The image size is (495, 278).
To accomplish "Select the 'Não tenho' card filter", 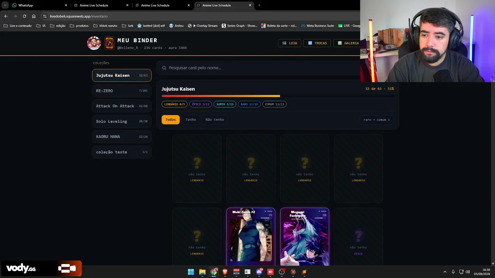I will tap(215, 120).
